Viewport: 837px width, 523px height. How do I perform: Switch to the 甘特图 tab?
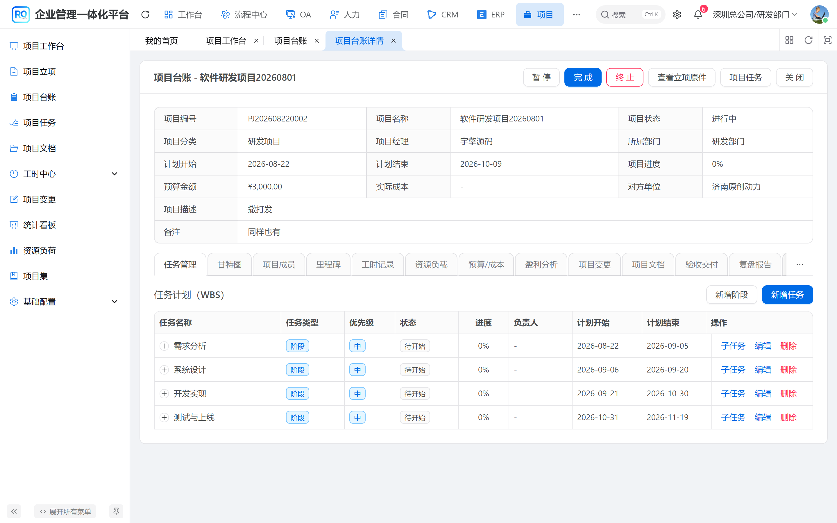[229, 265]
